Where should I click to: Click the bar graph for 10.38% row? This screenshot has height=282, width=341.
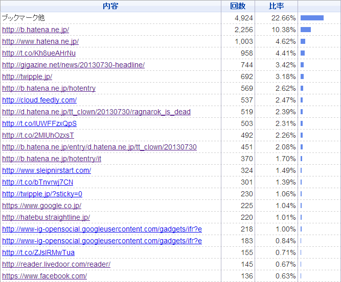[x=306, y=30]
